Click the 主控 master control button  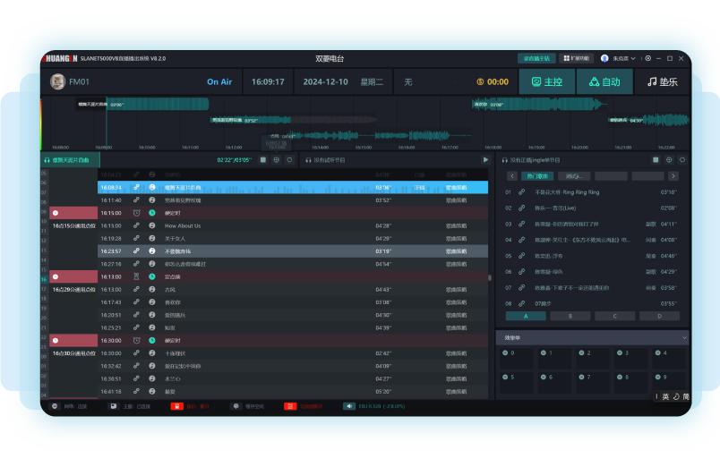(547, 81)
